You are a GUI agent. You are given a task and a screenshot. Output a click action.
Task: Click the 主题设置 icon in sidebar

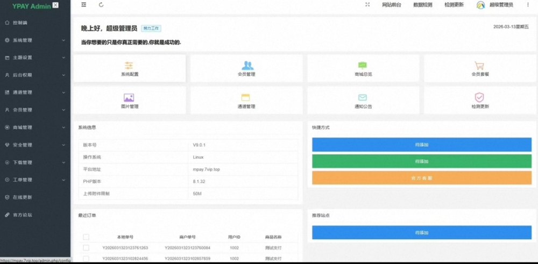click(x=7, y=58)
